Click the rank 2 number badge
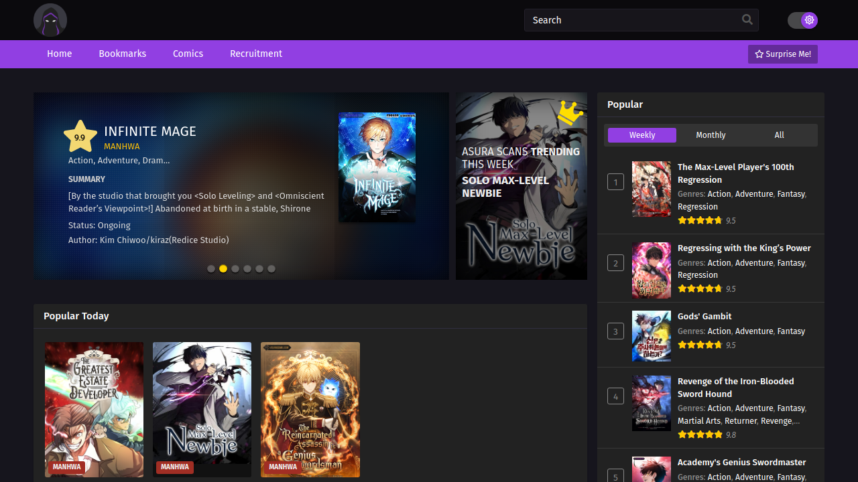858x482 pixels. point(615,263)
